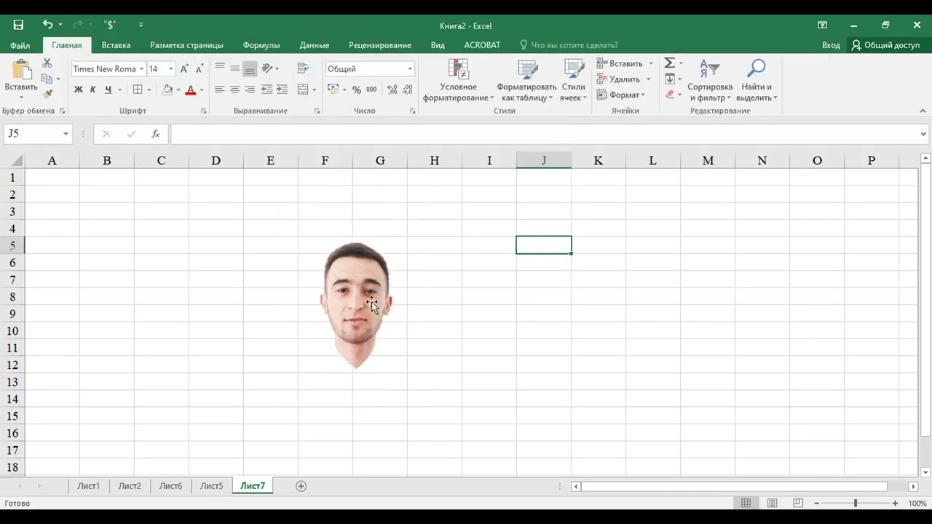Increase font size with the large A icon

click(184, 69)
